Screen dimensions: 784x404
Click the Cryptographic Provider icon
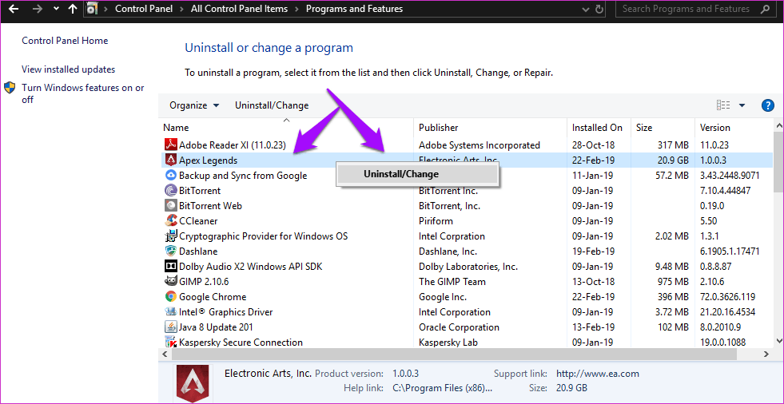pyautogui.click(x=171, y=236)
